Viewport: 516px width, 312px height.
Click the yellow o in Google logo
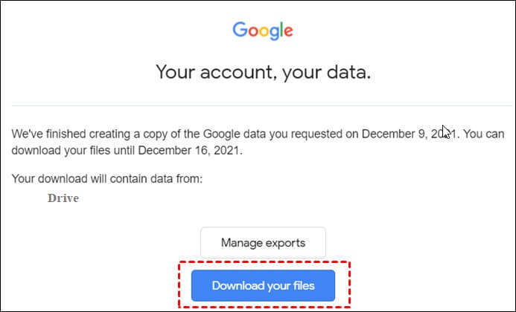tap(264, 31)
